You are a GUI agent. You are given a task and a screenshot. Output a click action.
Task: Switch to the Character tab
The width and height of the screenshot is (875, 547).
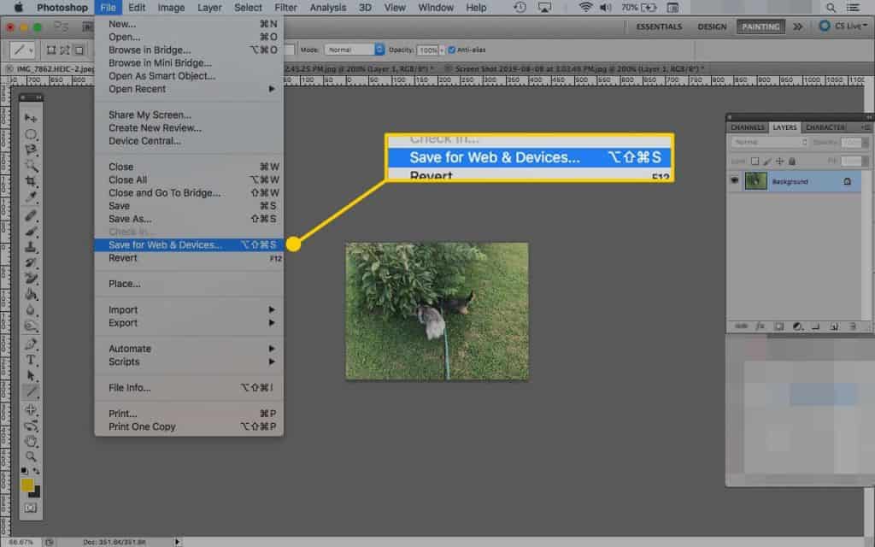click(x=825, y=127)
